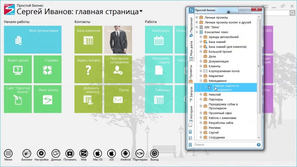
Task: Click the tree scrollbar down arrow
Action: point(259,138)
